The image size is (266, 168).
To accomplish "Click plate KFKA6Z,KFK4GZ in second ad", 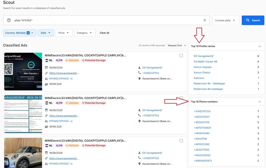I will click(59, 121).
